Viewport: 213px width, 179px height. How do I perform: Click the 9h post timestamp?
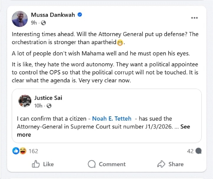[x=34, y=23]
